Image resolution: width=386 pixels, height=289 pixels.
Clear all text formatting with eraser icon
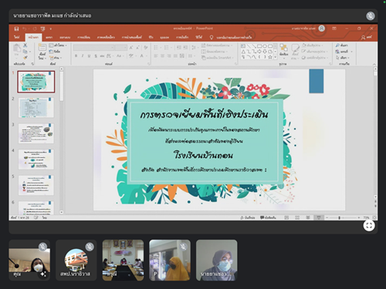(x=146, y=48)
